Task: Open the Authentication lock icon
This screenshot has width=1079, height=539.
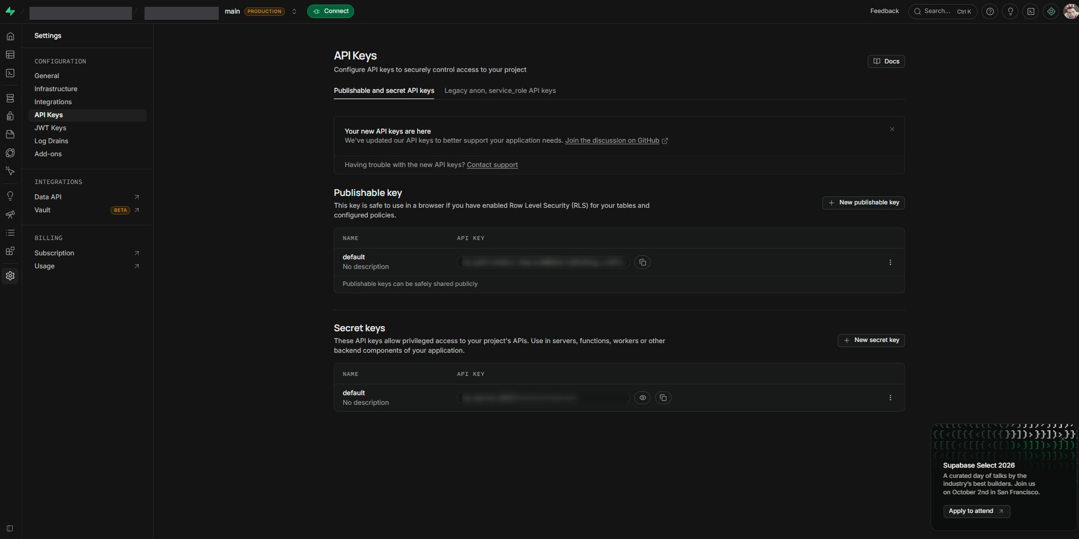Action: coord(10,117)
